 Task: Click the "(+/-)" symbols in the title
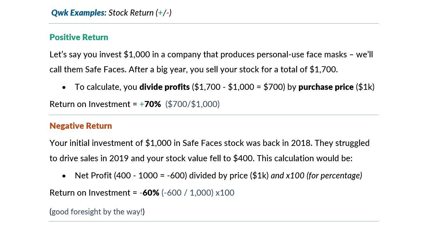pos(164,13)
